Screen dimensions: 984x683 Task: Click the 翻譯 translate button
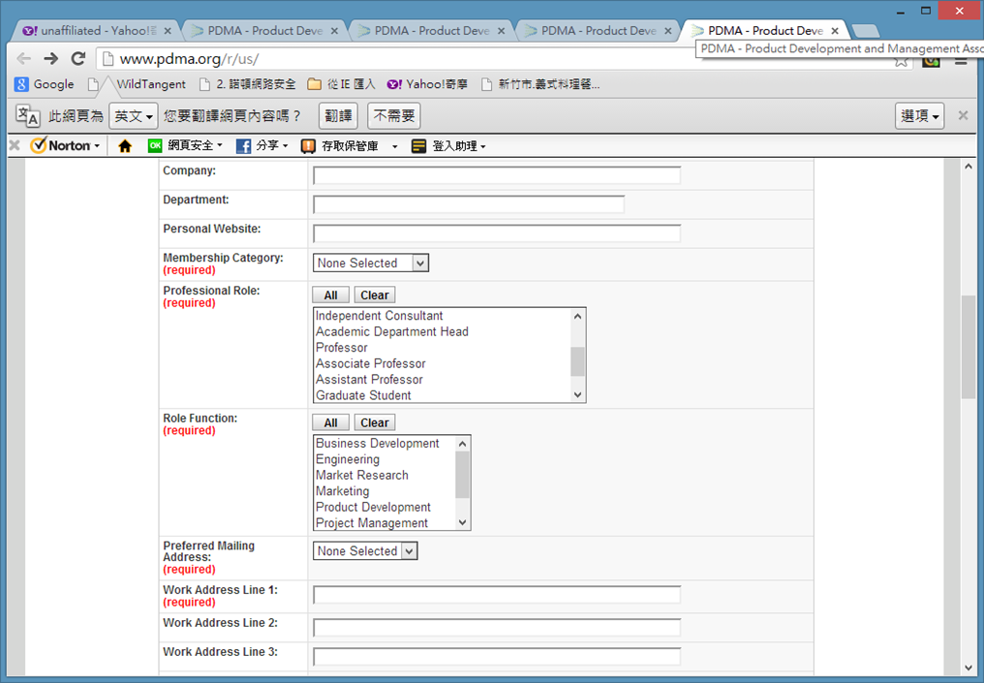pos(338,116)
